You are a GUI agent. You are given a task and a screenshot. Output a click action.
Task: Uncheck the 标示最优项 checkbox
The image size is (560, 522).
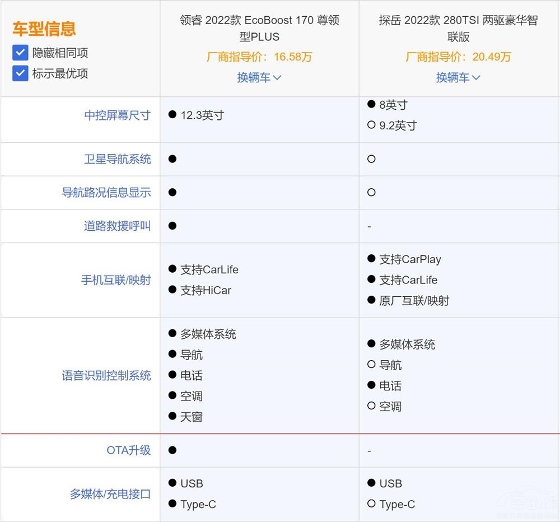(x=20, y=73)
